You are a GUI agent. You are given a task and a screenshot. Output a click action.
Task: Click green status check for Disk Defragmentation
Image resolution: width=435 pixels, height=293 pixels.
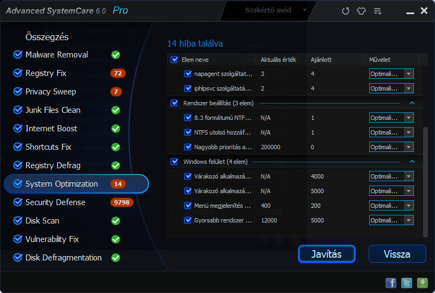click(116, 258)
